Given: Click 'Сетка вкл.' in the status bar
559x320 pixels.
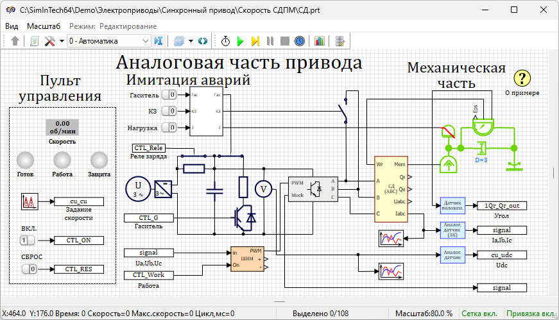Looking at the screenshot, I should [x=480, y=314].
